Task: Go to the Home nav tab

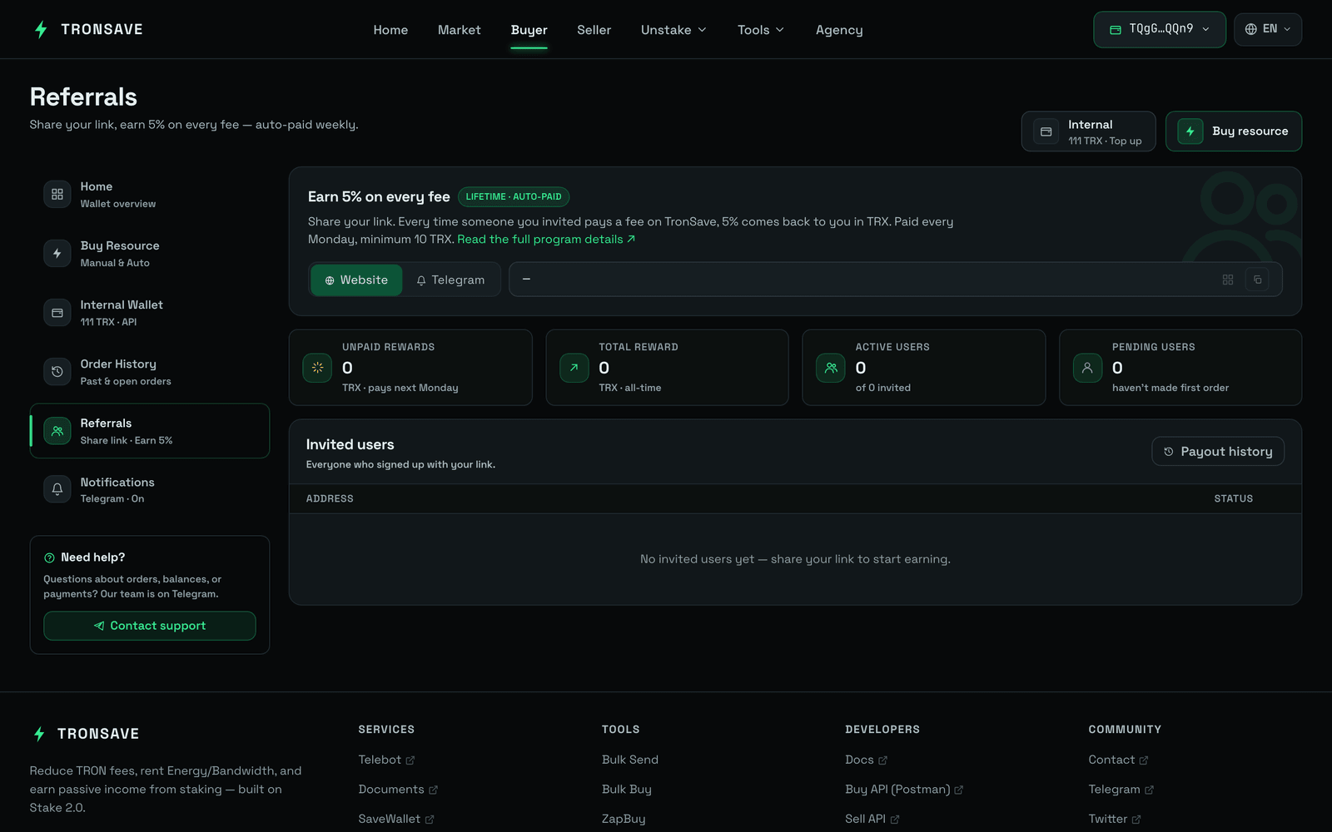Action: click(x=390, y=30)
